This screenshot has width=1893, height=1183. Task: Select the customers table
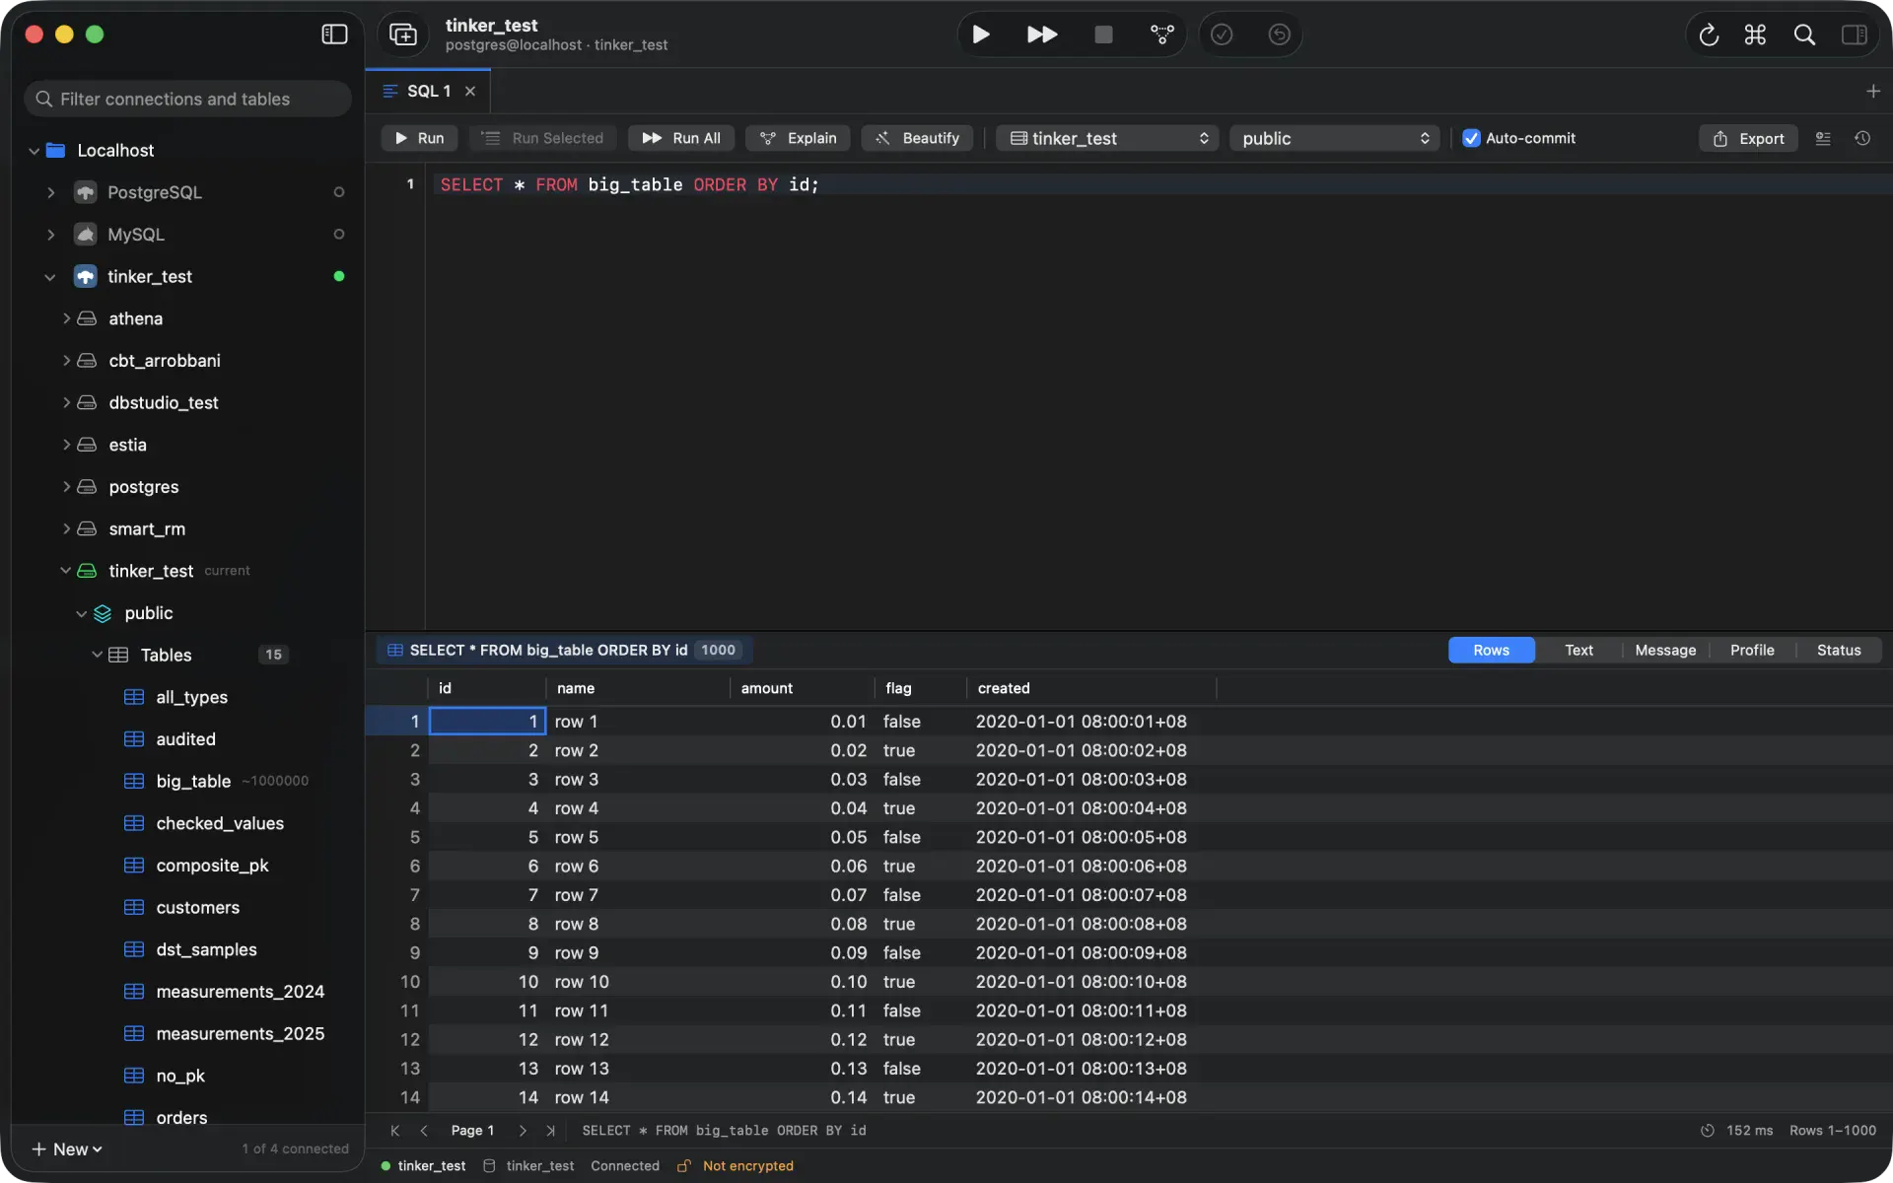(x=187, y=907)
